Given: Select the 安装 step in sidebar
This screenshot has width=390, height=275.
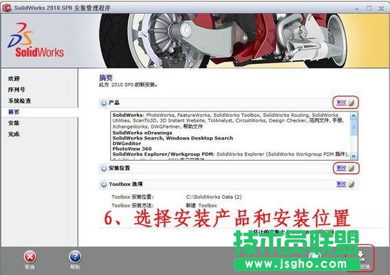Looking at the screenshot, I should (x=14, y=123).
